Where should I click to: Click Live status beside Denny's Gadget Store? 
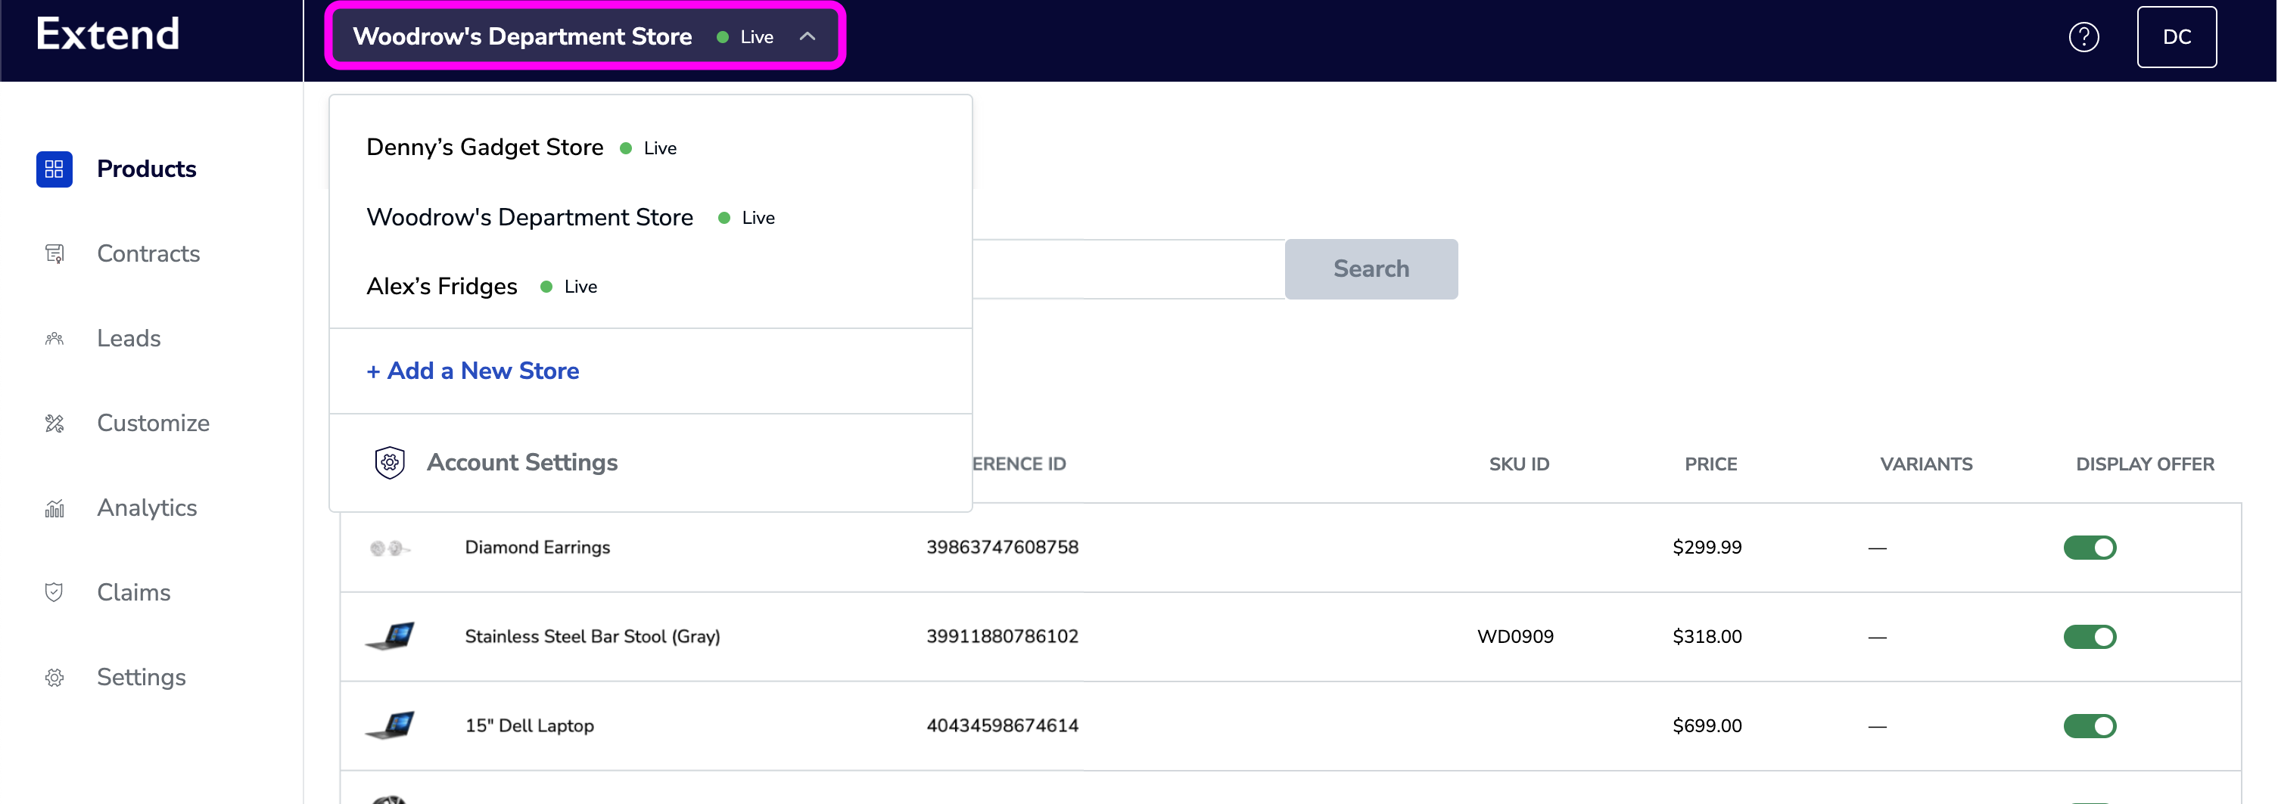pyautogui.click(x=649, y=148)
